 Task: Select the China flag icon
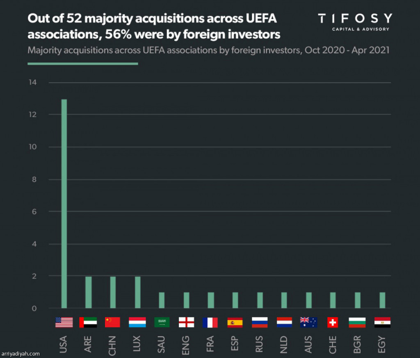pos(112,322)
